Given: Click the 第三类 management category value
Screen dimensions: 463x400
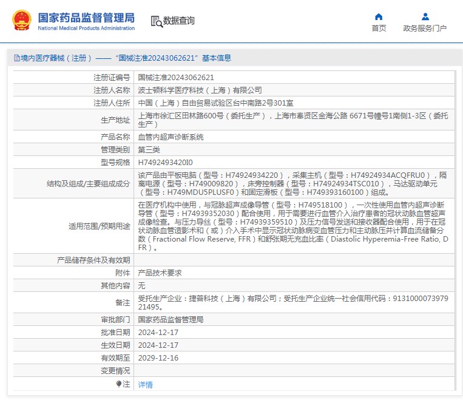Looking at the screenshot, I should point(149,149).
